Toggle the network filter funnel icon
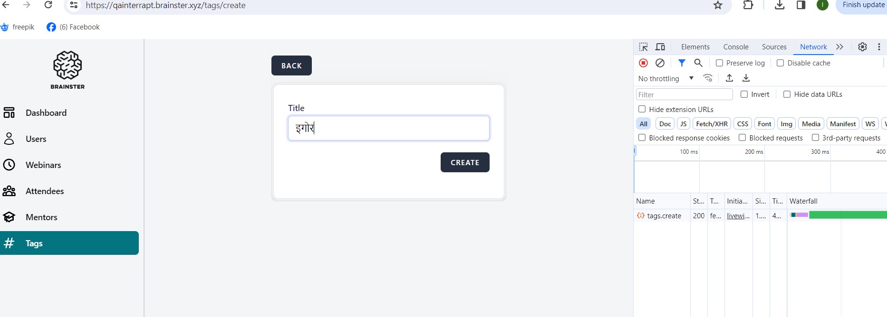The width and height of the screenshot is (887, 317). (682, 63)
